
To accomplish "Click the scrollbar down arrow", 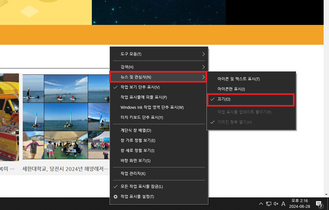I will pyautogui.click(x=326, y=195).
